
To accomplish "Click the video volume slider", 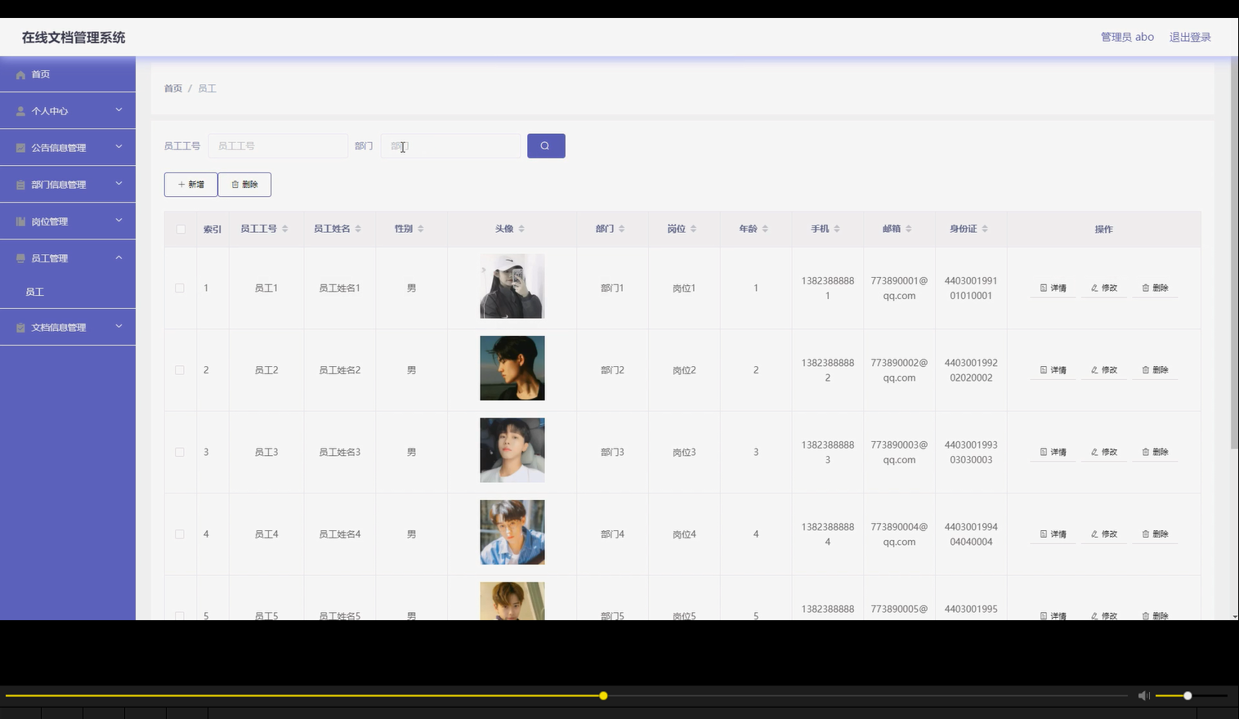I will tap(1191, 696).
